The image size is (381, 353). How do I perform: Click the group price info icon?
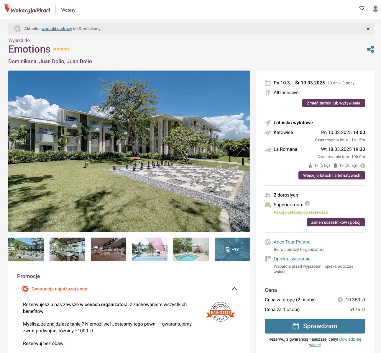coord(340,300)
